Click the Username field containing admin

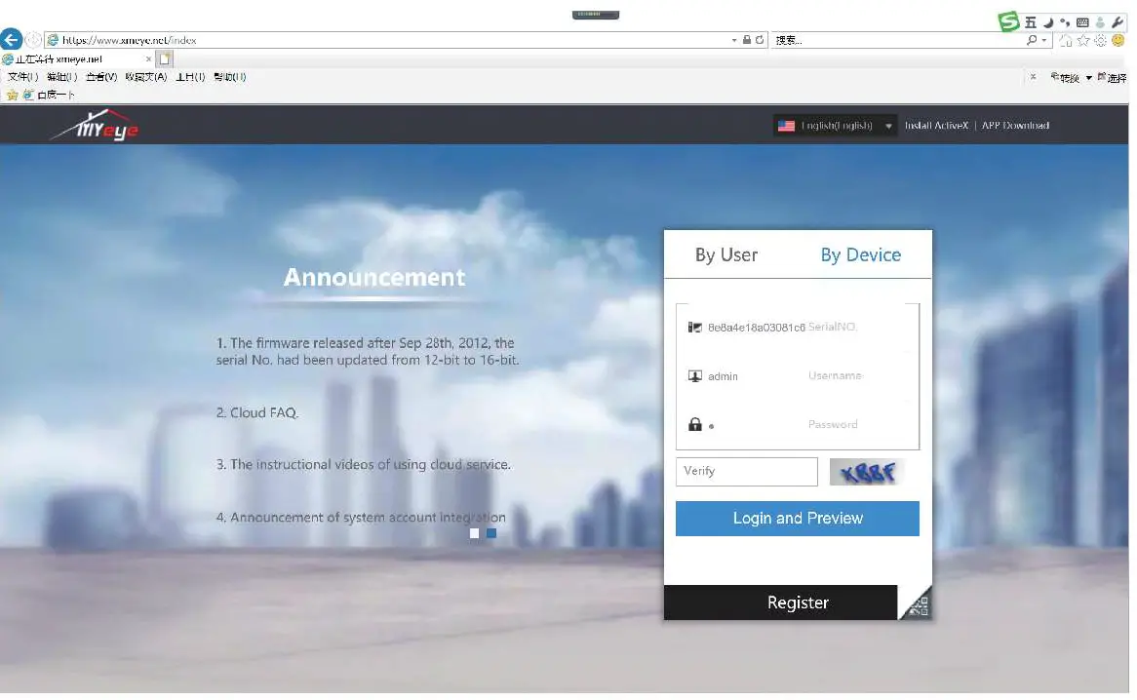[x=798, y=376]
